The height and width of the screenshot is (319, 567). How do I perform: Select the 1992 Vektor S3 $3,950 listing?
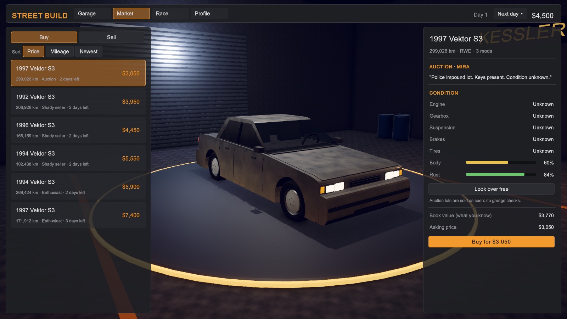click(x=78, y=101)
